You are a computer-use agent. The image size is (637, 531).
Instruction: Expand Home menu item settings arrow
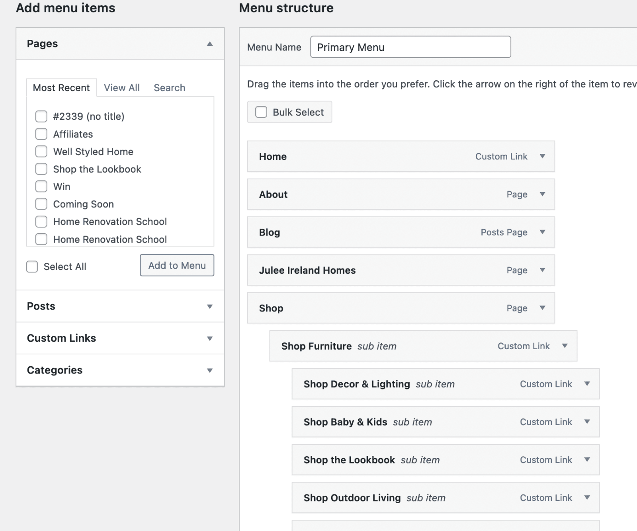[x=542, y=156]
